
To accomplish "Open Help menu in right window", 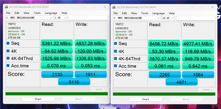I will 172,13.
